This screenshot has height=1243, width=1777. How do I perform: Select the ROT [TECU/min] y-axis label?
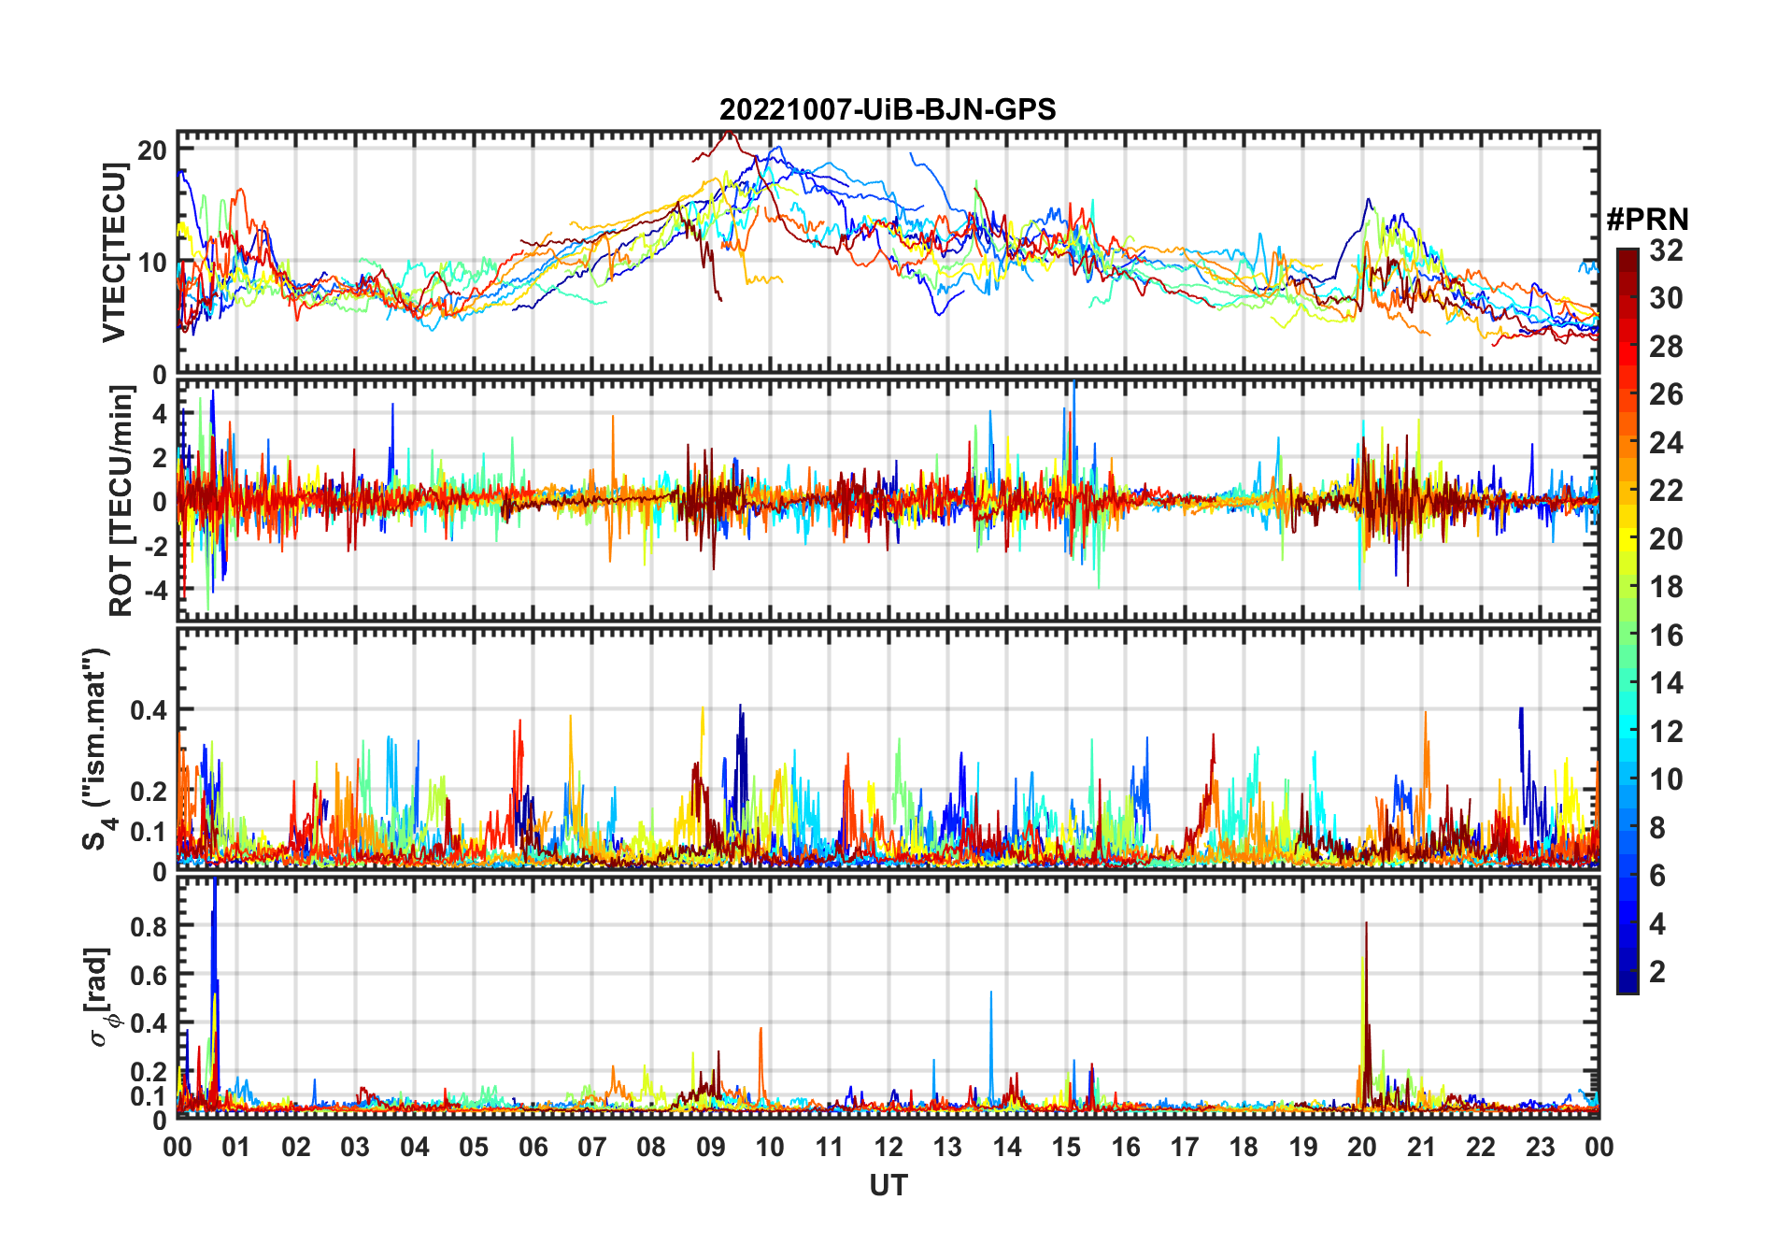121,500
